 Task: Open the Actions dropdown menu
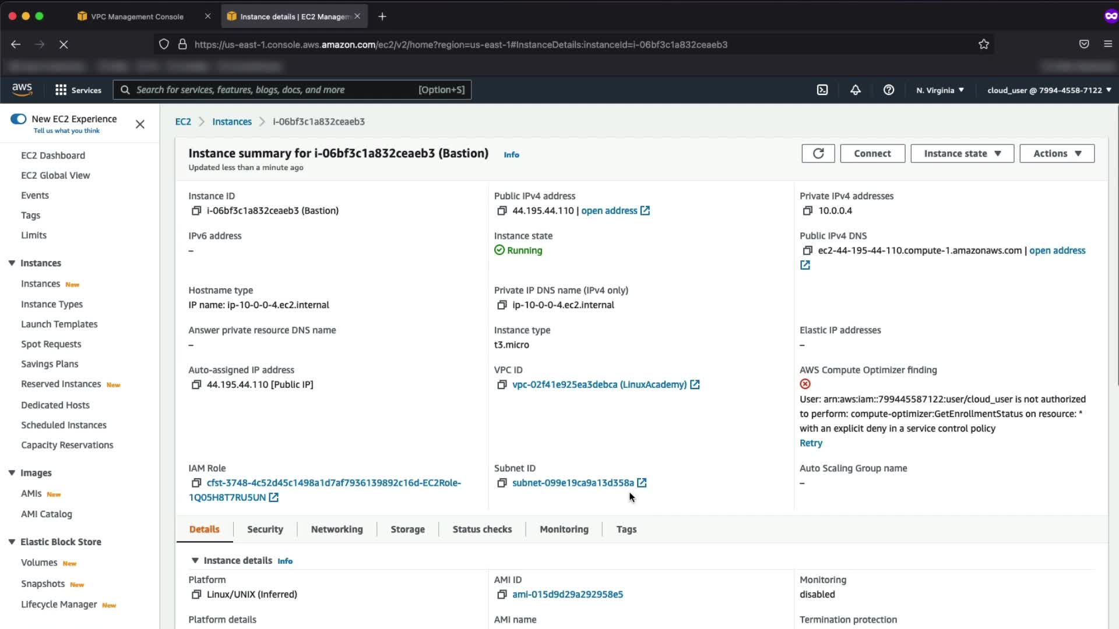tap(1057, 154)
